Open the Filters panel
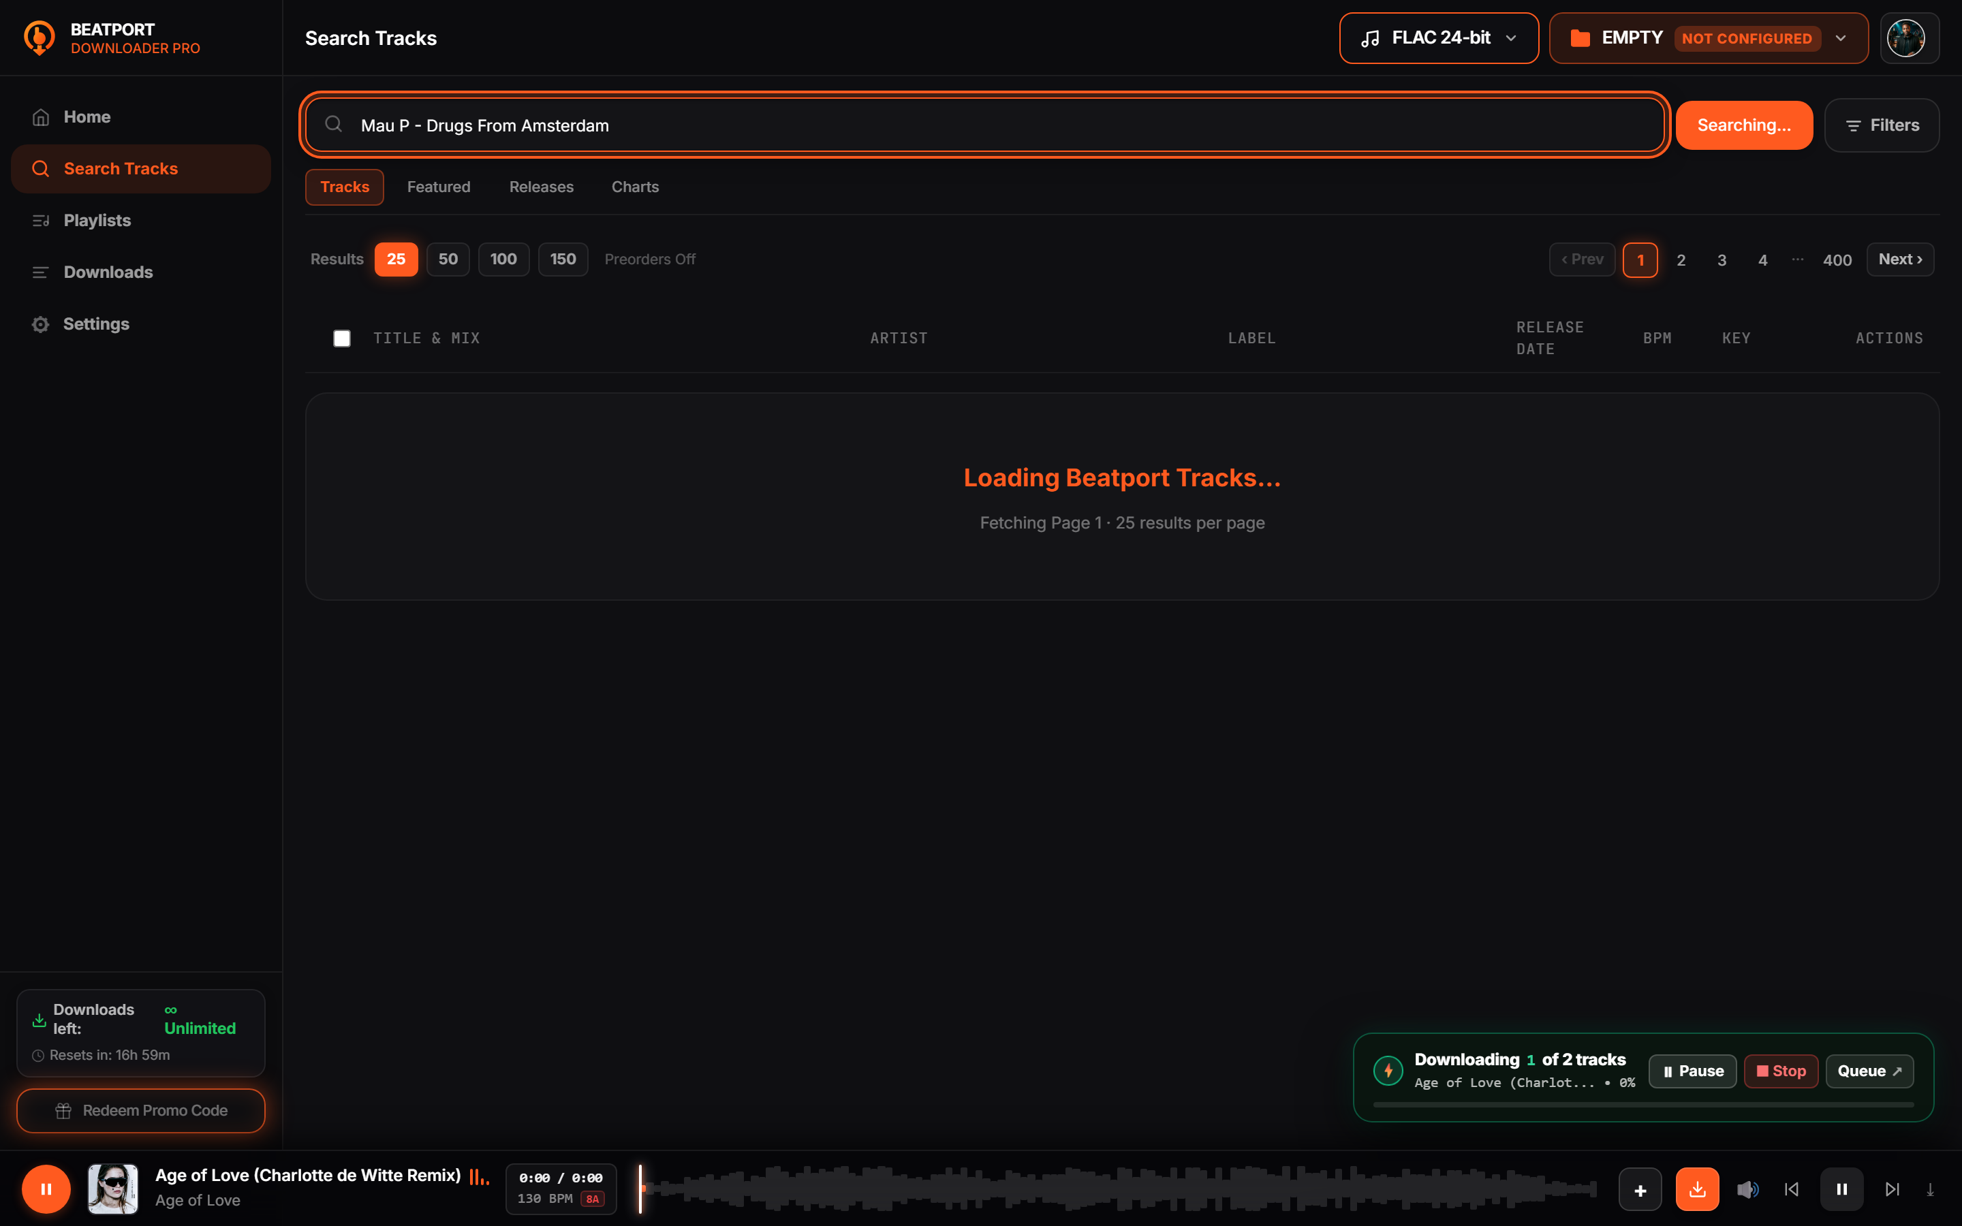 (x=1882, y=125)
